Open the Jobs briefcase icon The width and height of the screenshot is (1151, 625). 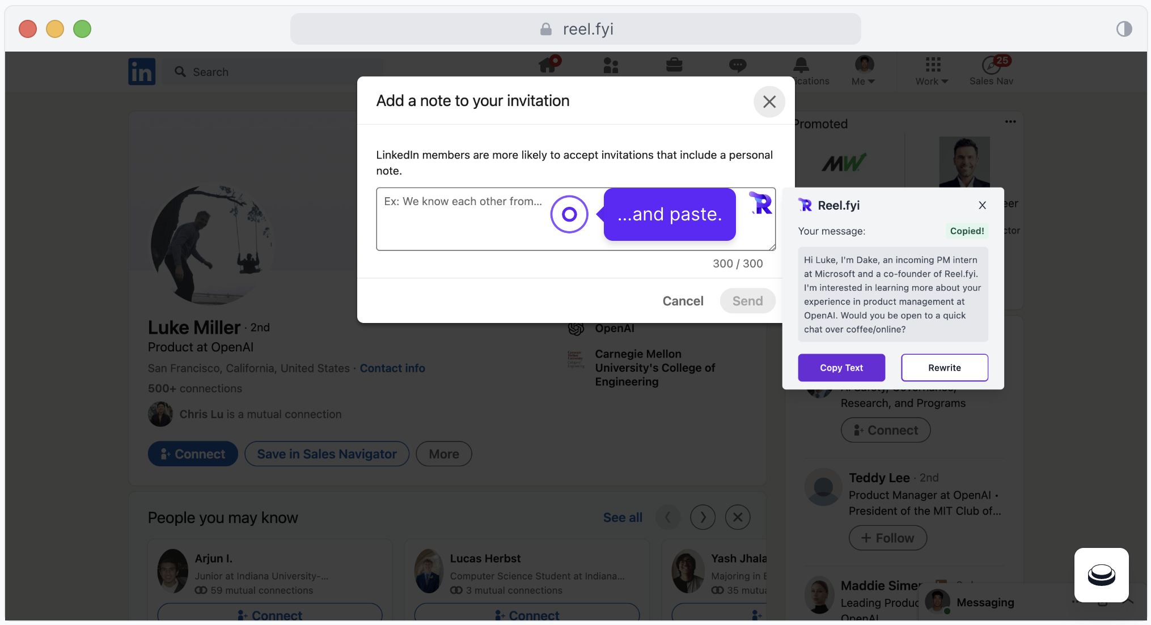(674, 65)
